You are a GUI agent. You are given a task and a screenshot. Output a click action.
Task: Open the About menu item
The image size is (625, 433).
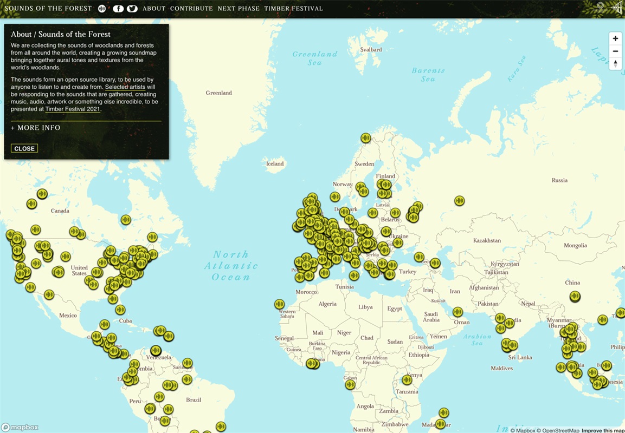pyautogui.click(x=154, y=9)
